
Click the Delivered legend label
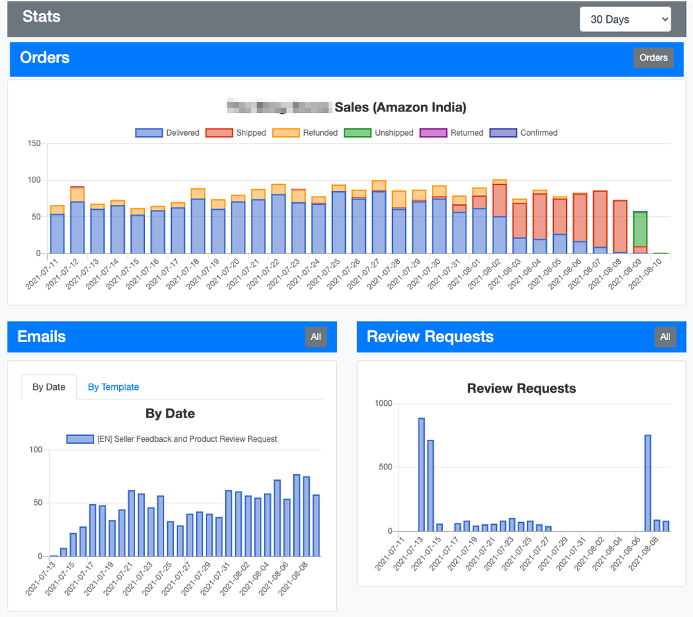tap(182, 133)
